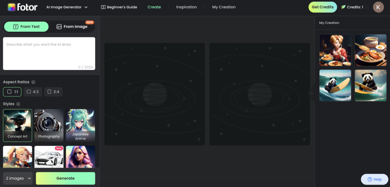Viewport: 390px width, 187px height.
Task: Pick the Japanese Anime style
Action: [80, 125]
